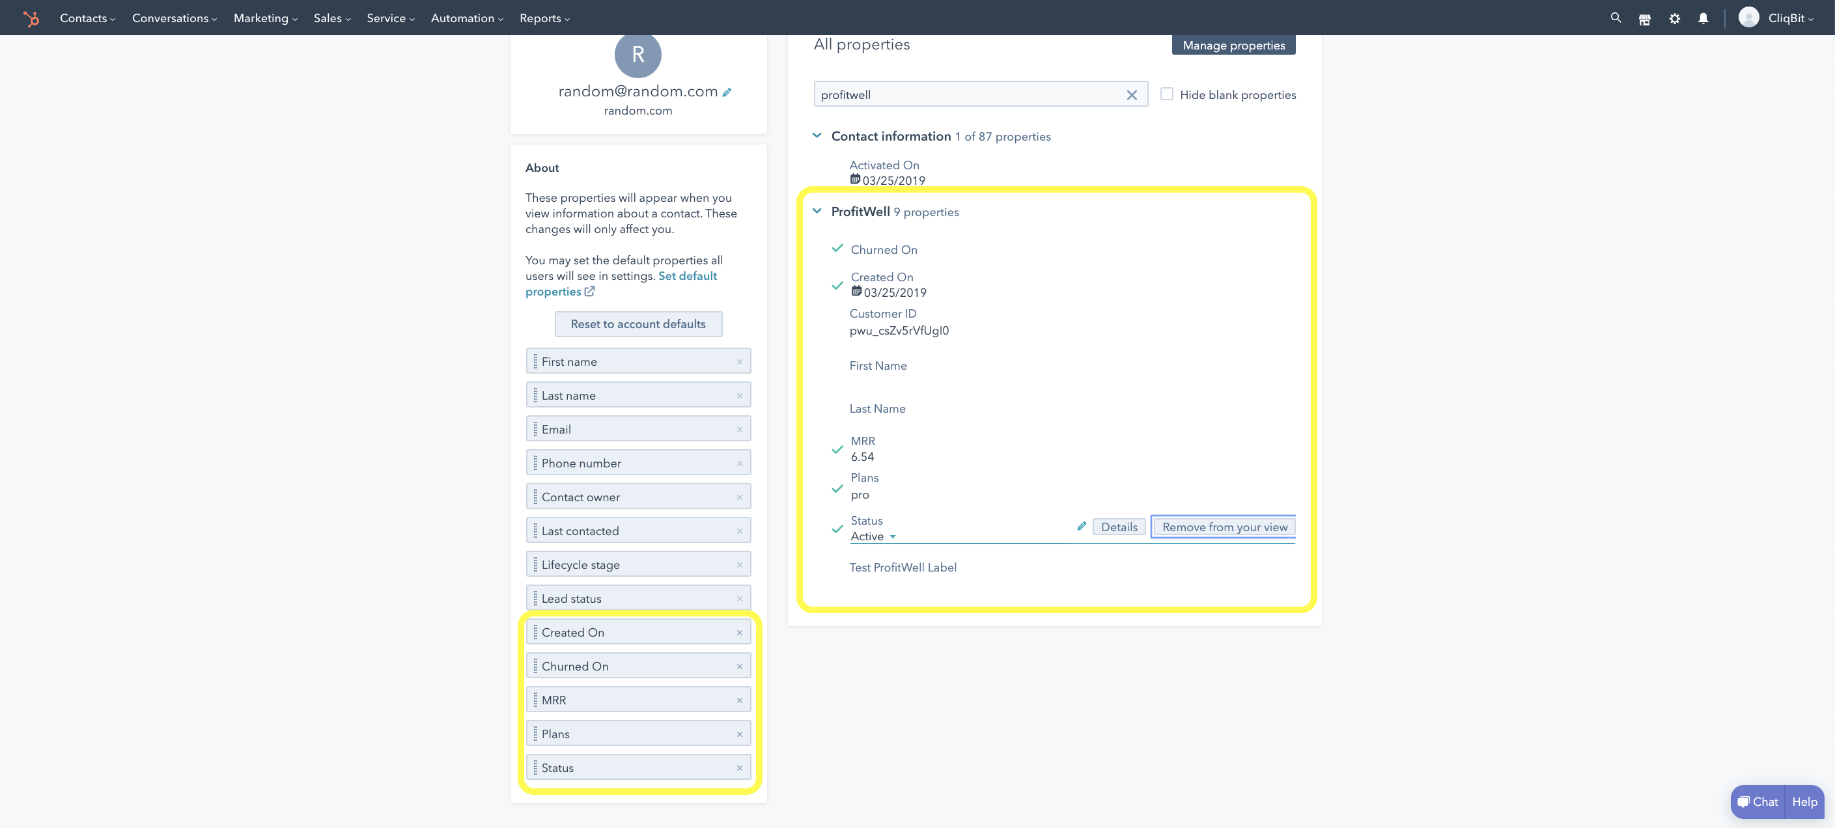
Task: Click the Manage properties button
Action: point(1234,45)
